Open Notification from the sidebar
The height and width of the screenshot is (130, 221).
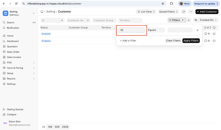point(13,28)
